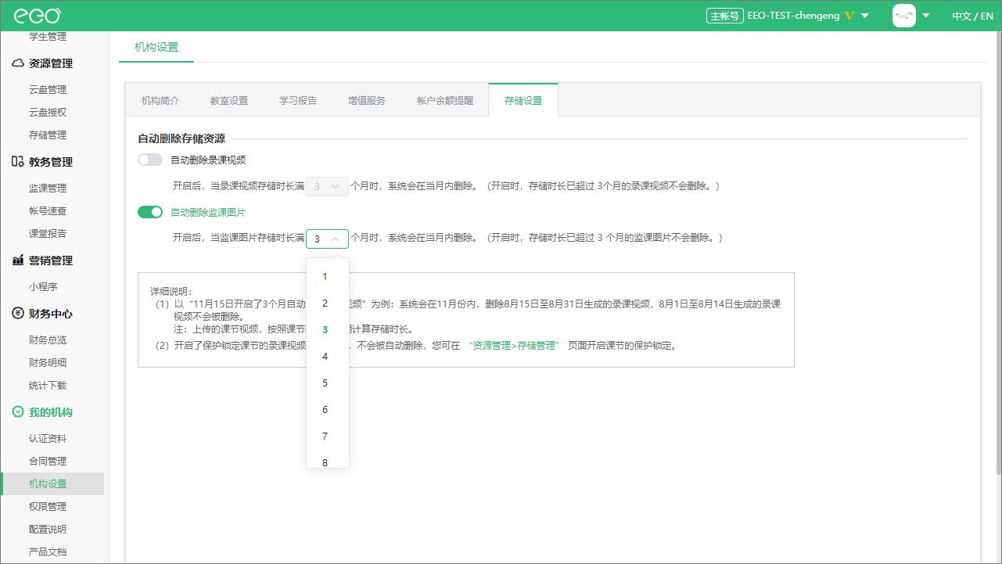The height and width of the screenshot is (564, 1002).
Task: Choose highlighted 3 months option
Action: click(x=327, y=329)
